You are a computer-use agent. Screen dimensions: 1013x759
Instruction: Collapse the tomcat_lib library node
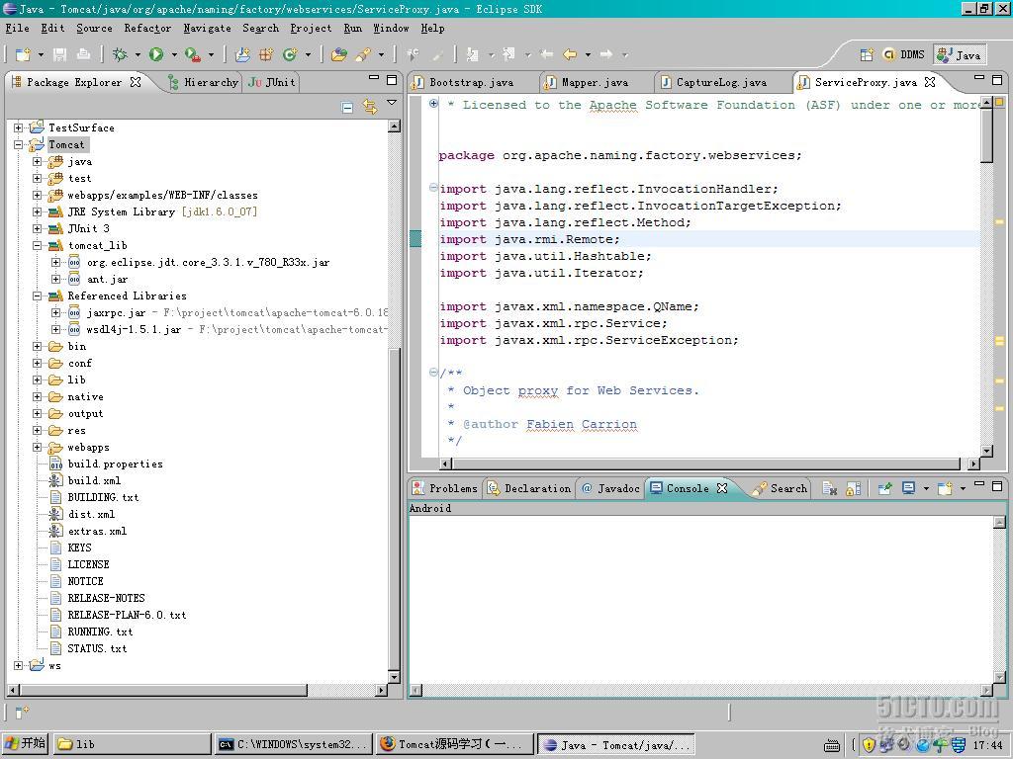38,245
